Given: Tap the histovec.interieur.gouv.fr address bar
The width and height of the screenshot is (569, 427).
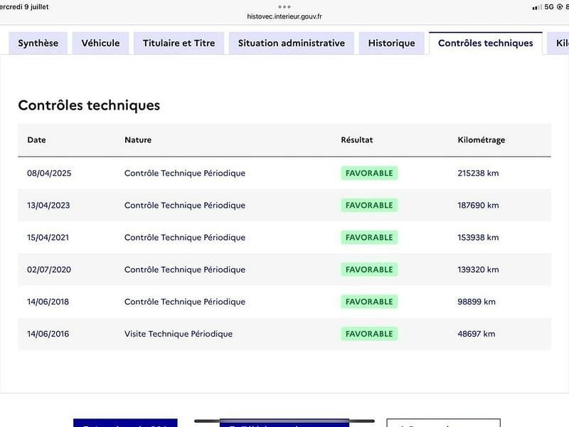Looking at the screenshot, I should click(x=284, y=16).
